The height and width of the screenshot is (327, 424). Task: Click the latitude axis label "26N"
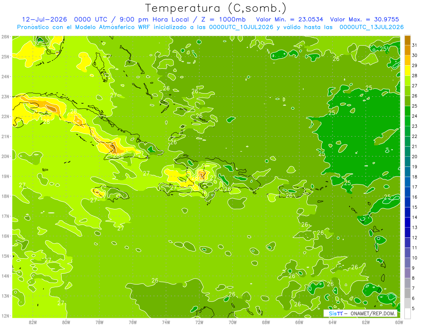pyautogui.click(x=5, y=37)
